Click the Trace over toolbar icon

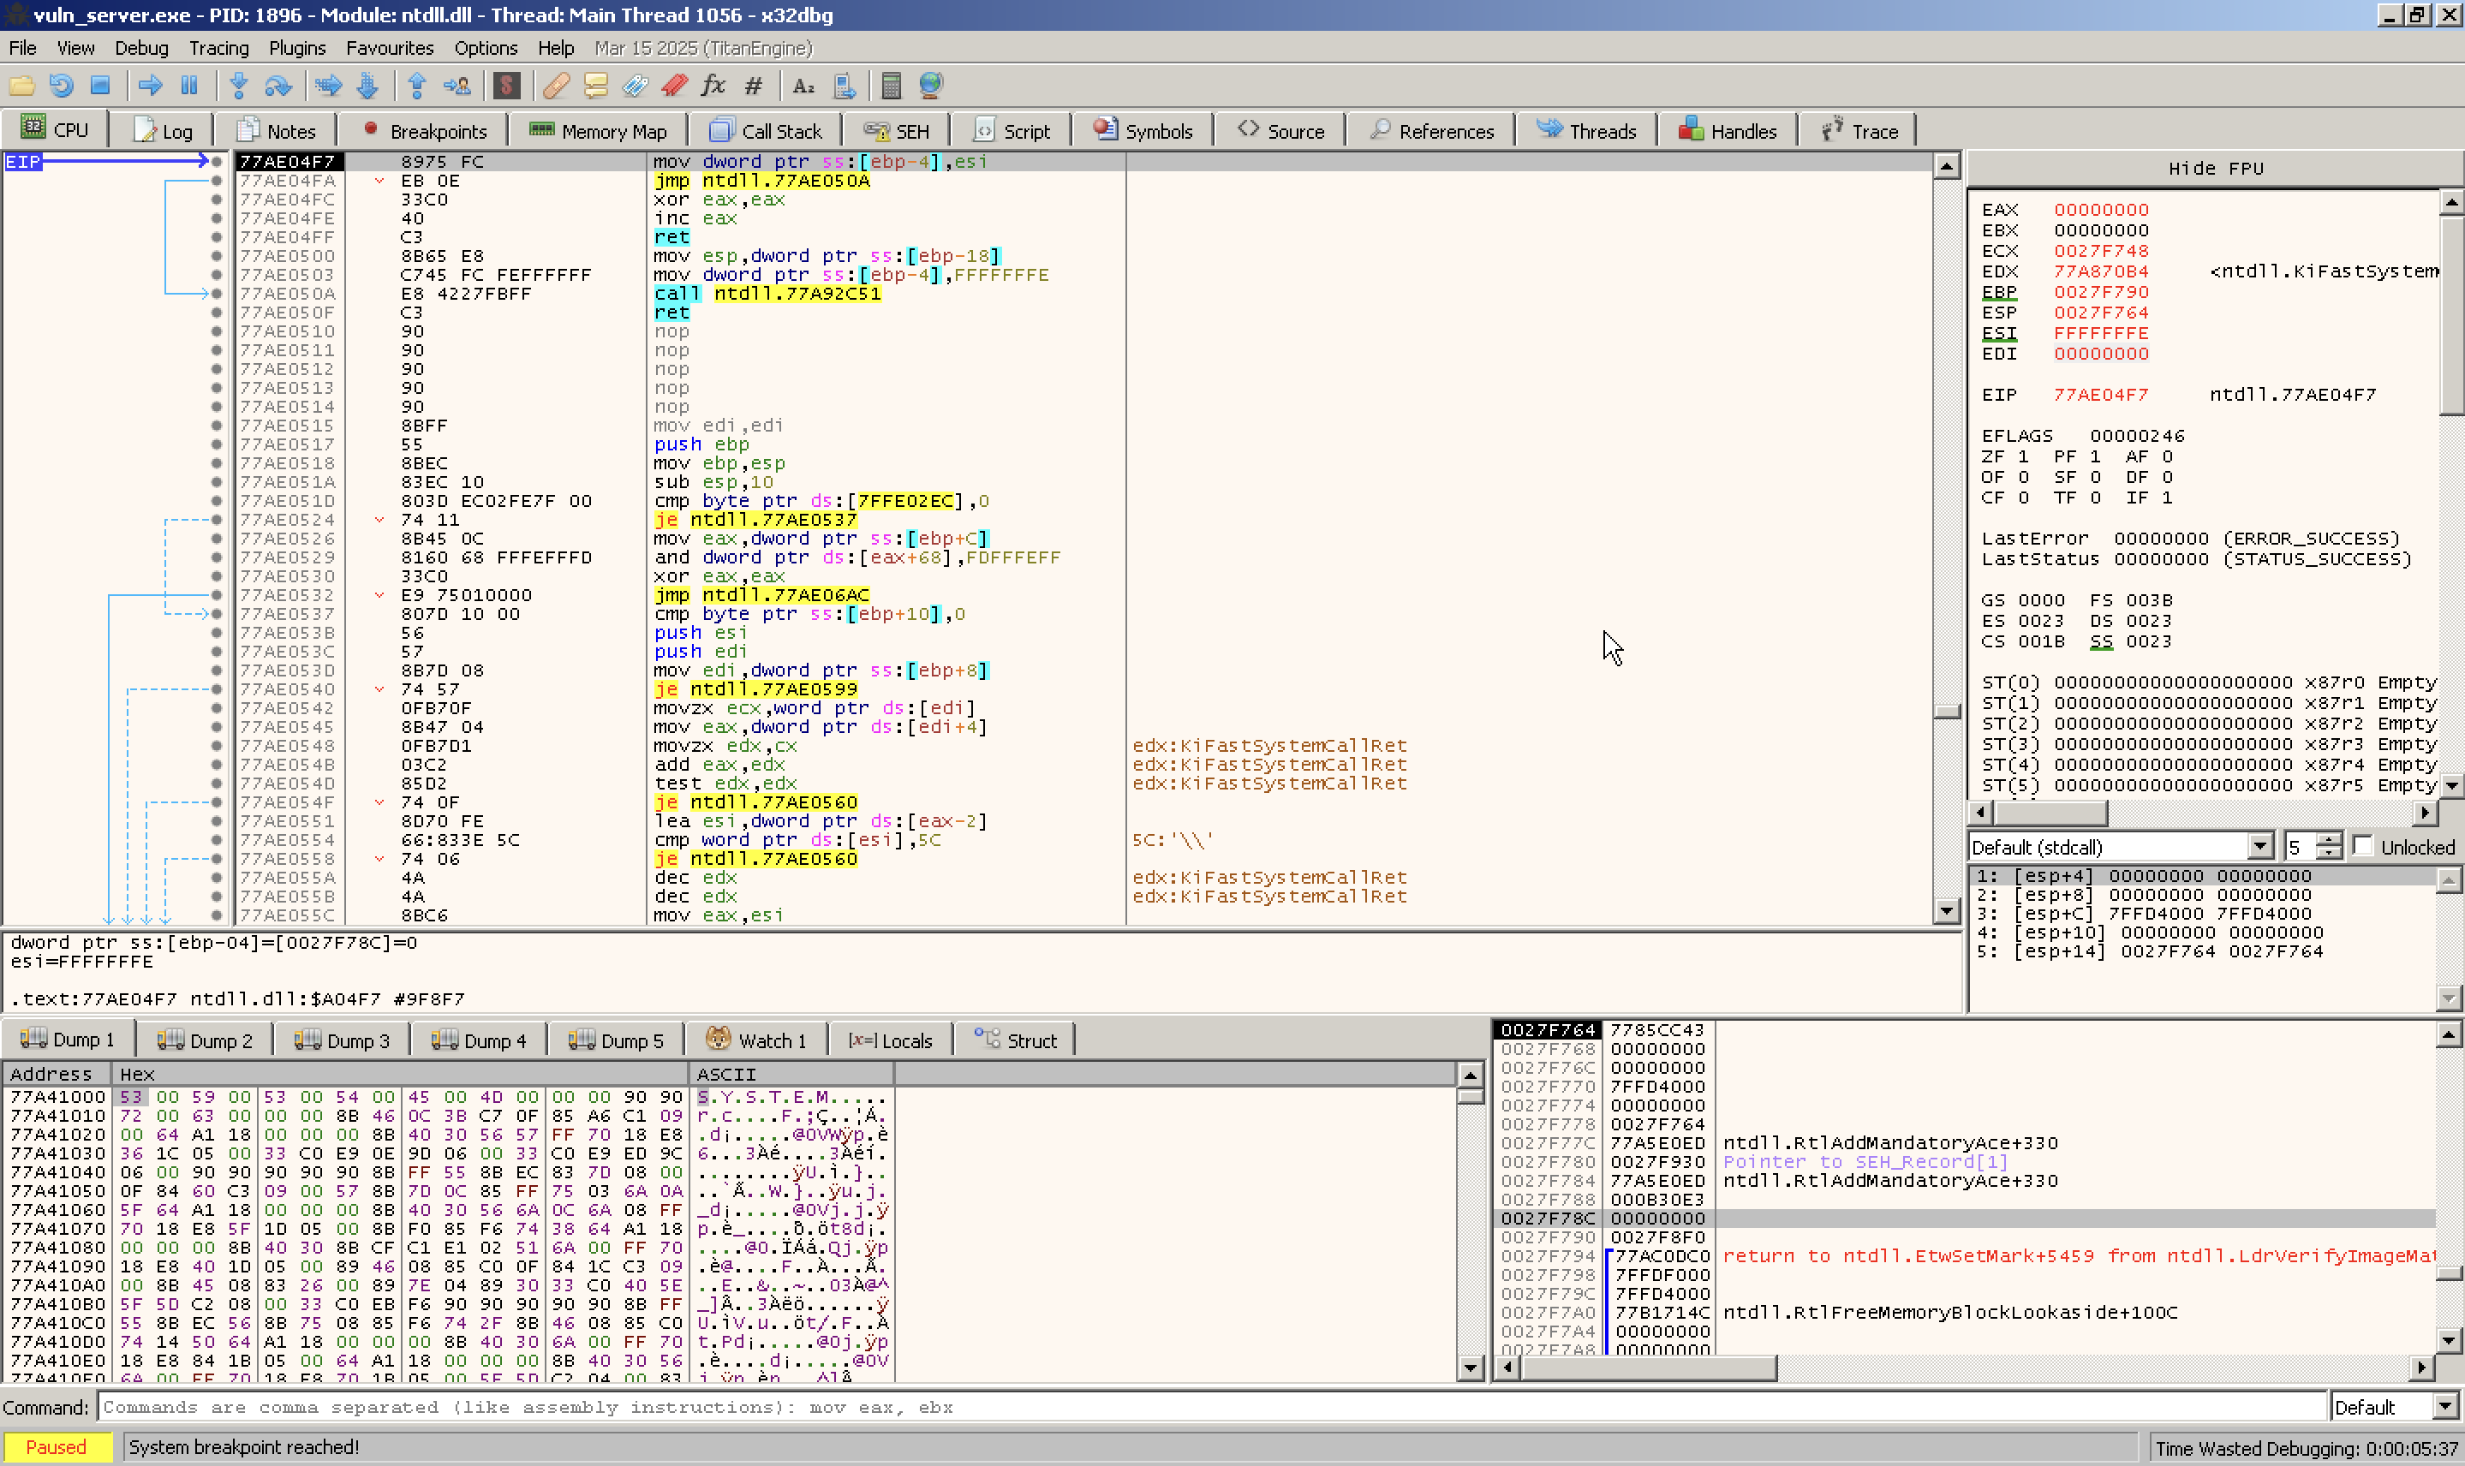click(367, 86)
